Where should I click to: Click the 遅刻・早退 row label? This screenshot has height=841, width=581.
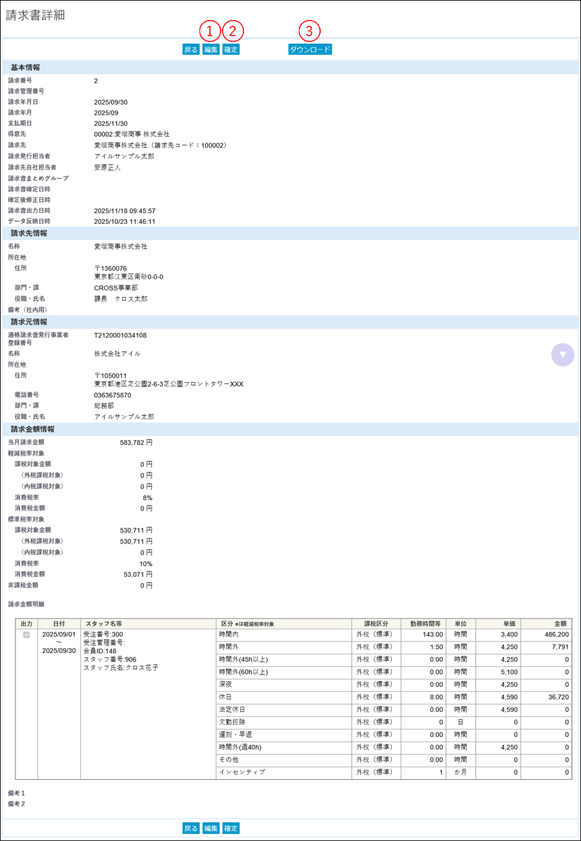[236, 735]
